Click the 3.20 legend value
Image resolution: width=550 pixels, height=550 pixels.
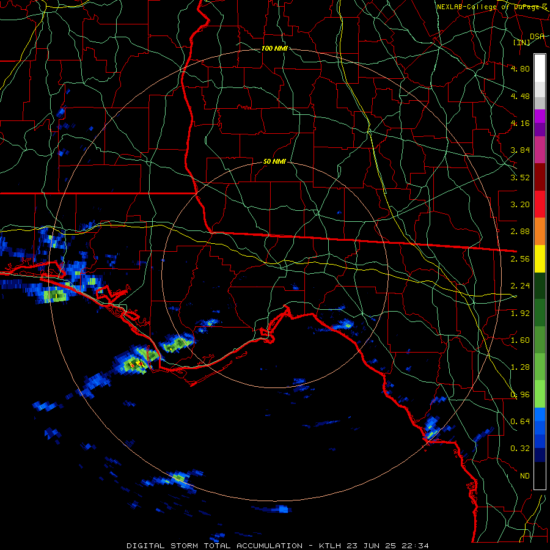520,205
